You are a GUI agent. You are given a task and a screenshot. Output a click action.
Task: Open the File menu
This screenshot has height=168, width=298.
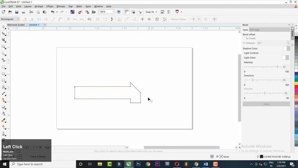[3, 6]
